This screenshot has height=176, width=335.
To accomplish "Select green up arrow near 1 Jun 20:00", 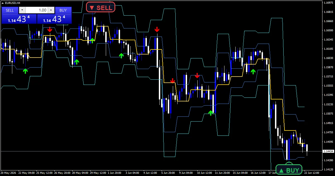I will [x=121, y=56].
